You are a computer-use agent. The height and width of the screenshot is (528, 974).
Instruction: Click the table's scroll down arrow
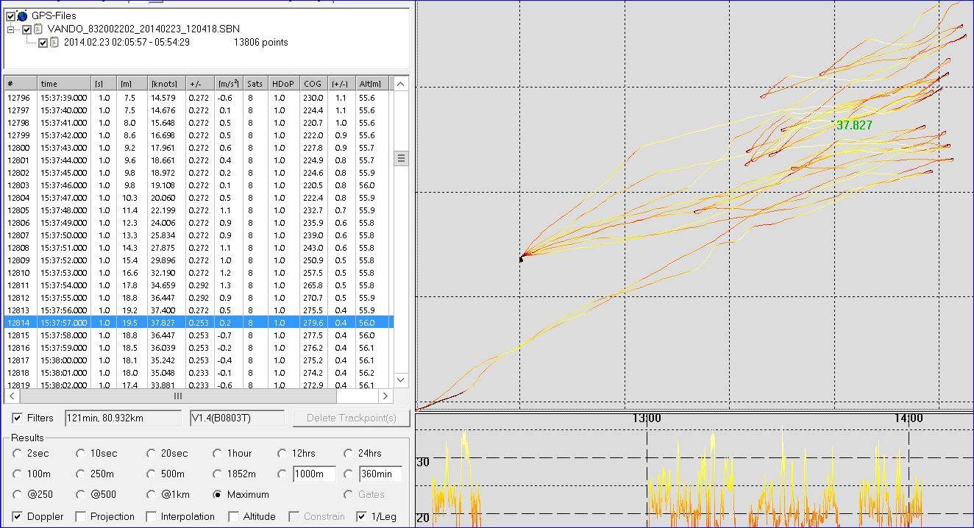[x=401, y=379]
